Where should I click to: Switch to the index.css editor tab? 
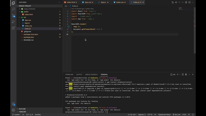[x=120, y=2]
